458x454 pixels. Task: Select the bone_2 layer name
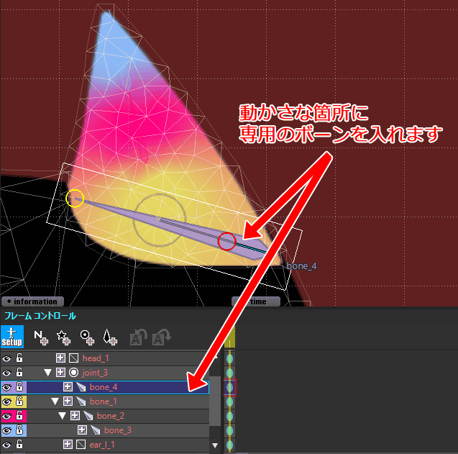pyautogui.click(x=111, y=416)
